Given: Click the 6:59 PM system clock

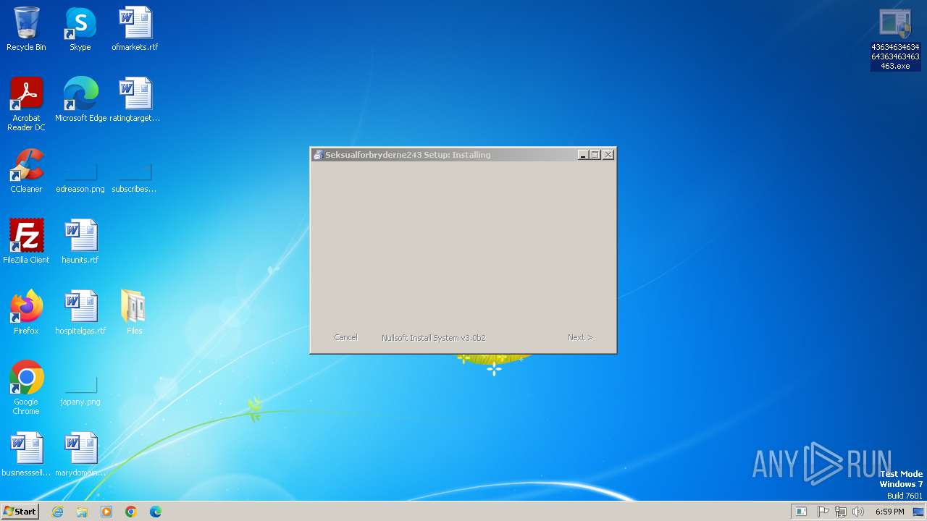Looking at the screenshot, I should point(890,512).
